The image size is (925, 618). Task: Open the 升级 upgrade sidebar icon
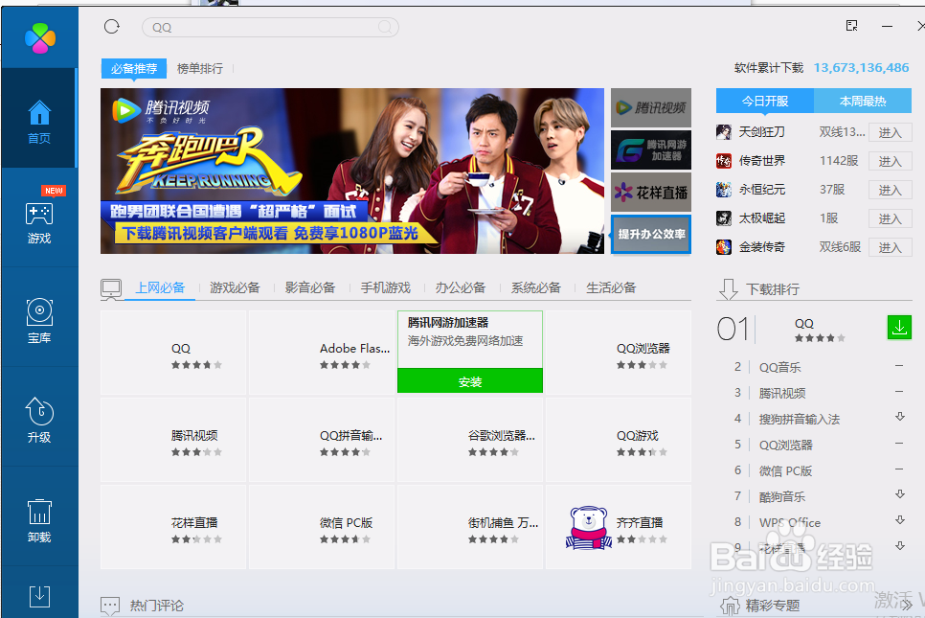coord(38,417)
